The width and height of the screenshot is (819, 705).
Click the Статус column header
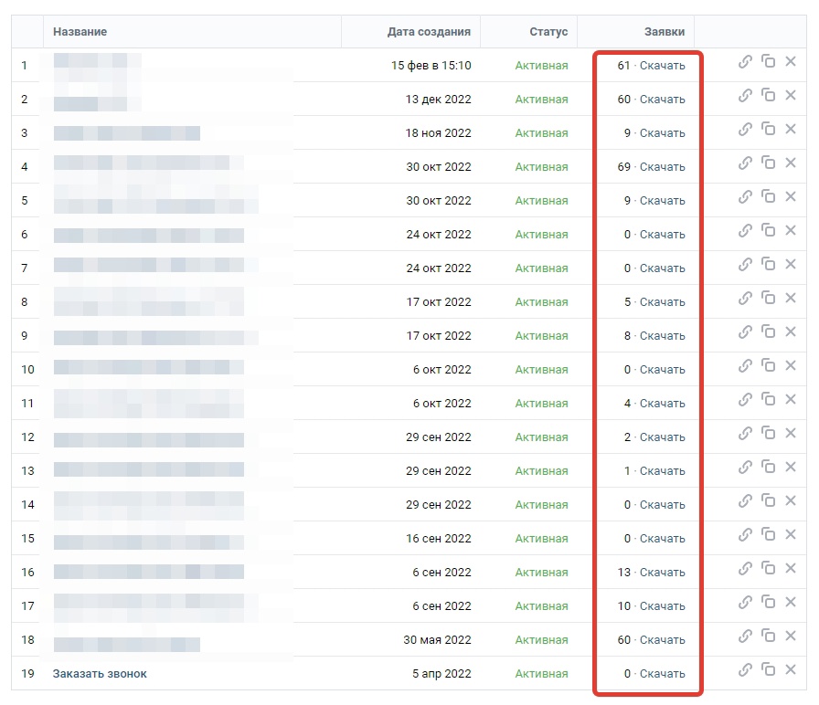(x=548, y=32)
